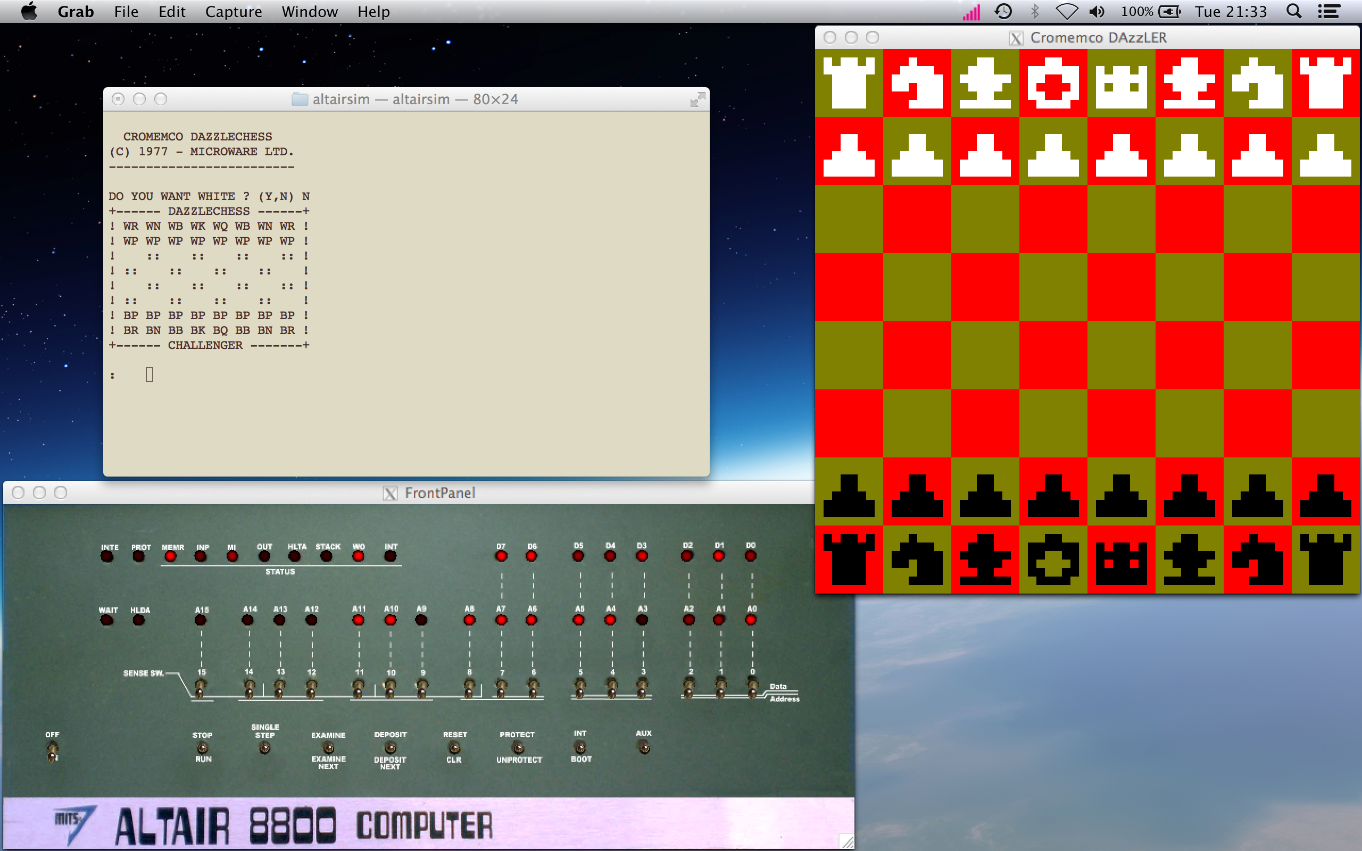Toggle the SINGLE STEP switch

pyautogui.click(x=264, y=748)
